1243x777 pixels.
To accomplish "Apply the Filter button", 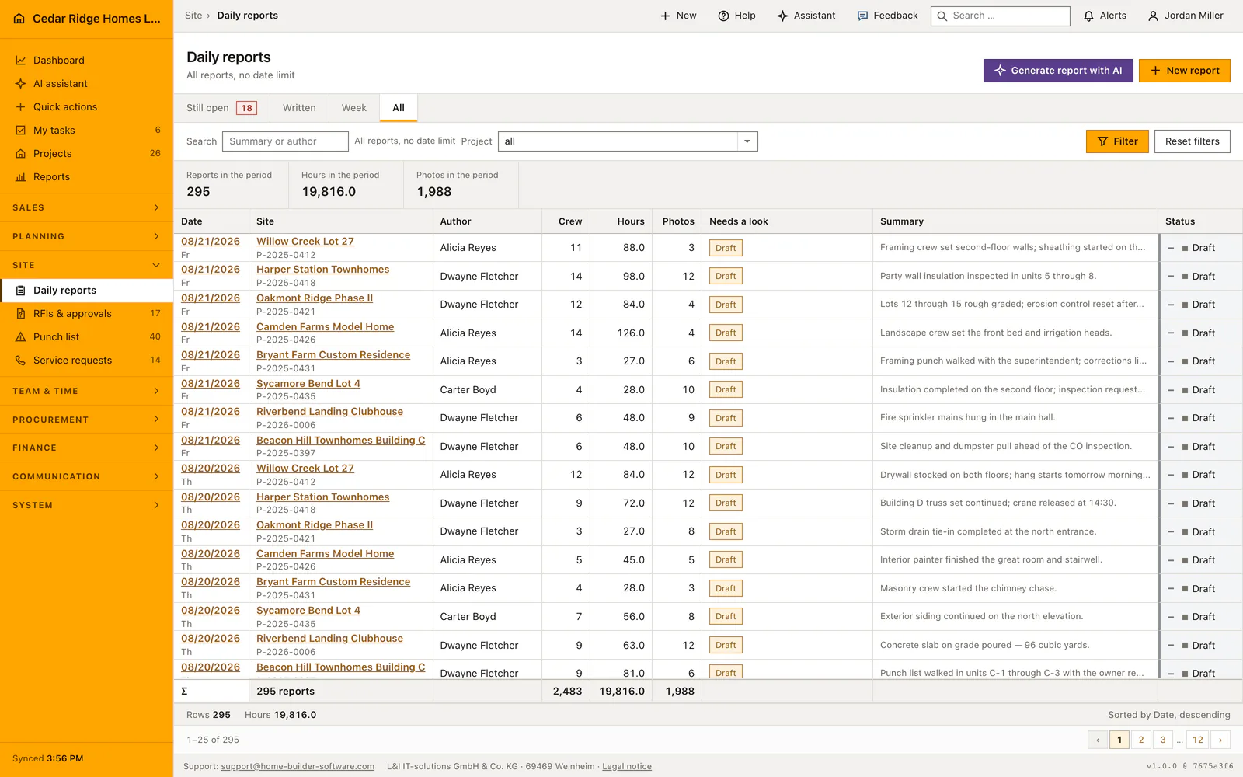I will pos(1117,141).
